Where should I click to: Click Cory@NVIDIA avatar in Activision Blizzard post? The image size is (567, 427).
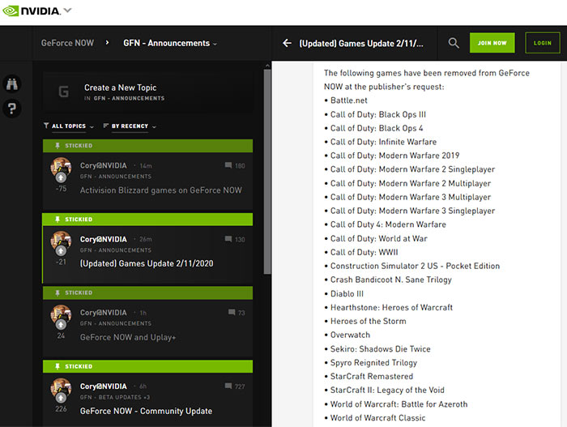61,167
